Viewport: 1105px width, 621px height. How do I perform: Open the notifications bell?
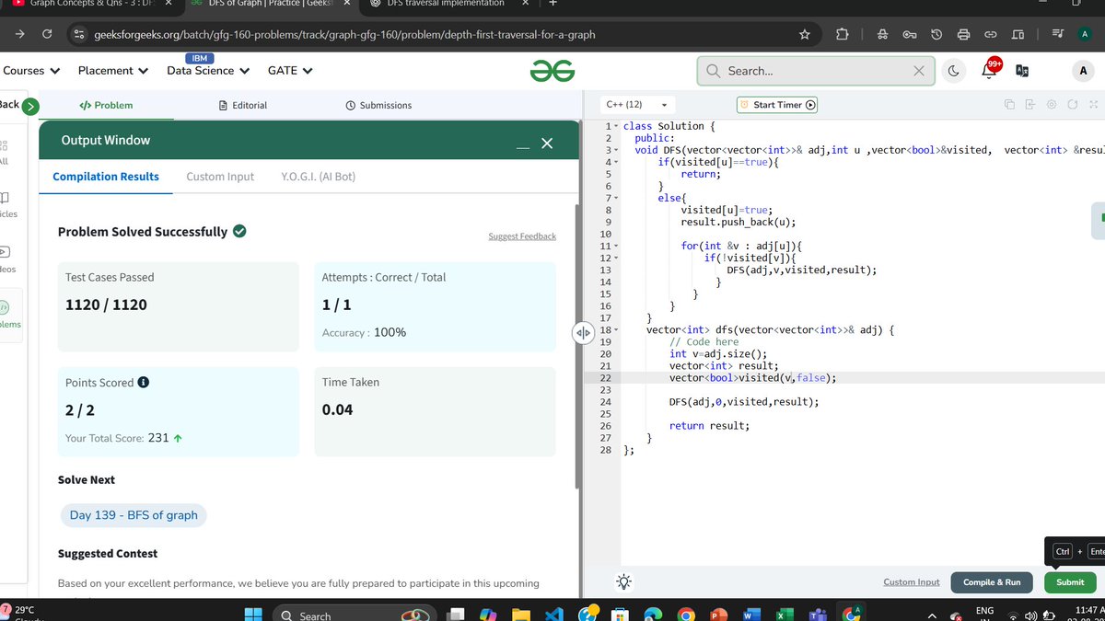tap(990, 70)
